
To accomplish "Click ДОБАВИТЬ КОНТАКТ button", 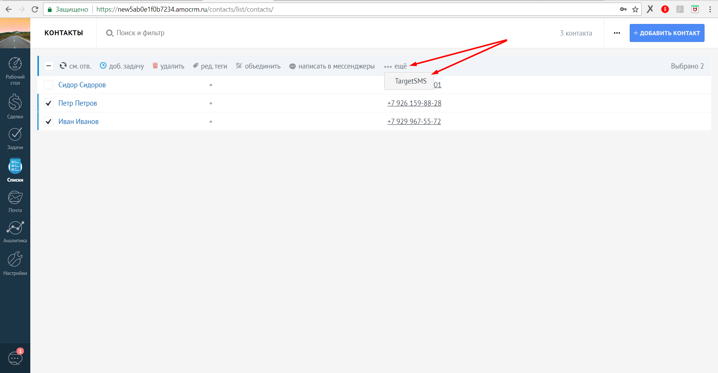I will click(667, 33).
